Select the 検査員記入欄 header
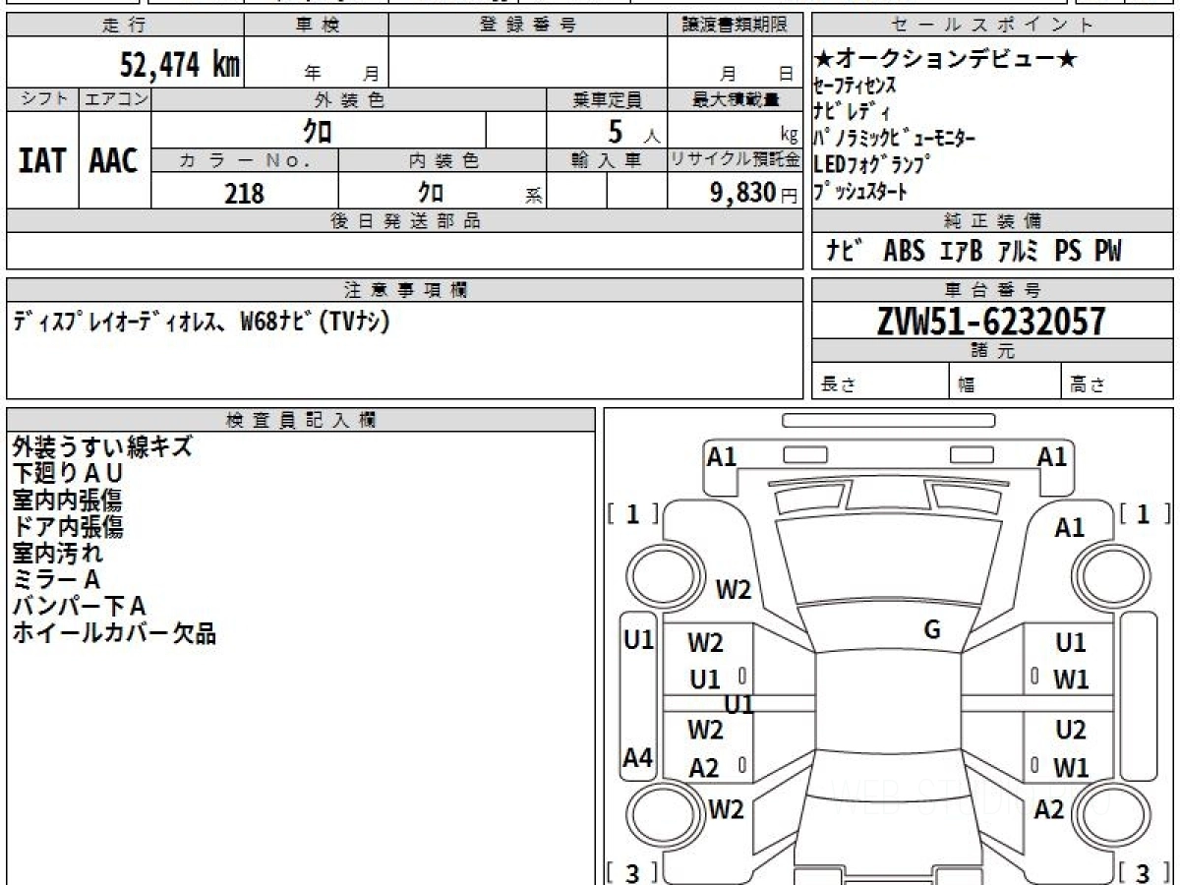 tap(301, 420)
